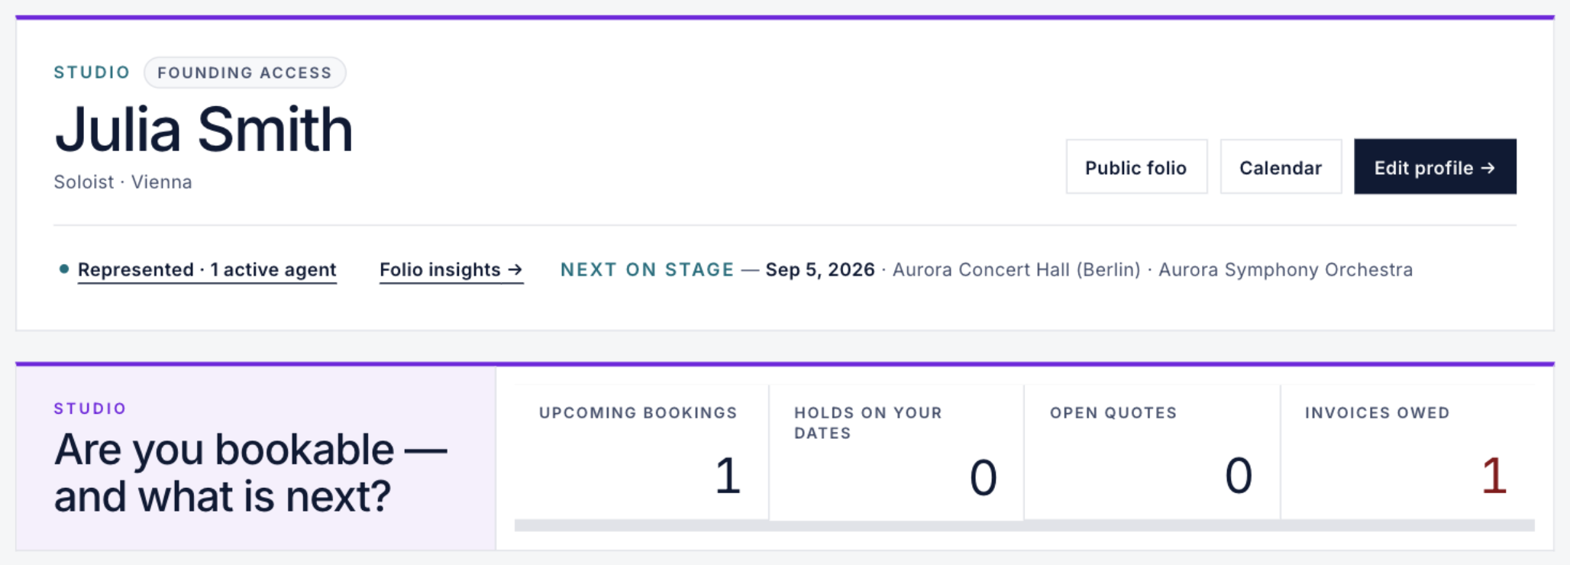Select the Open Quotes stat card
1570x565 pixels.
[x=1152, y=452]
